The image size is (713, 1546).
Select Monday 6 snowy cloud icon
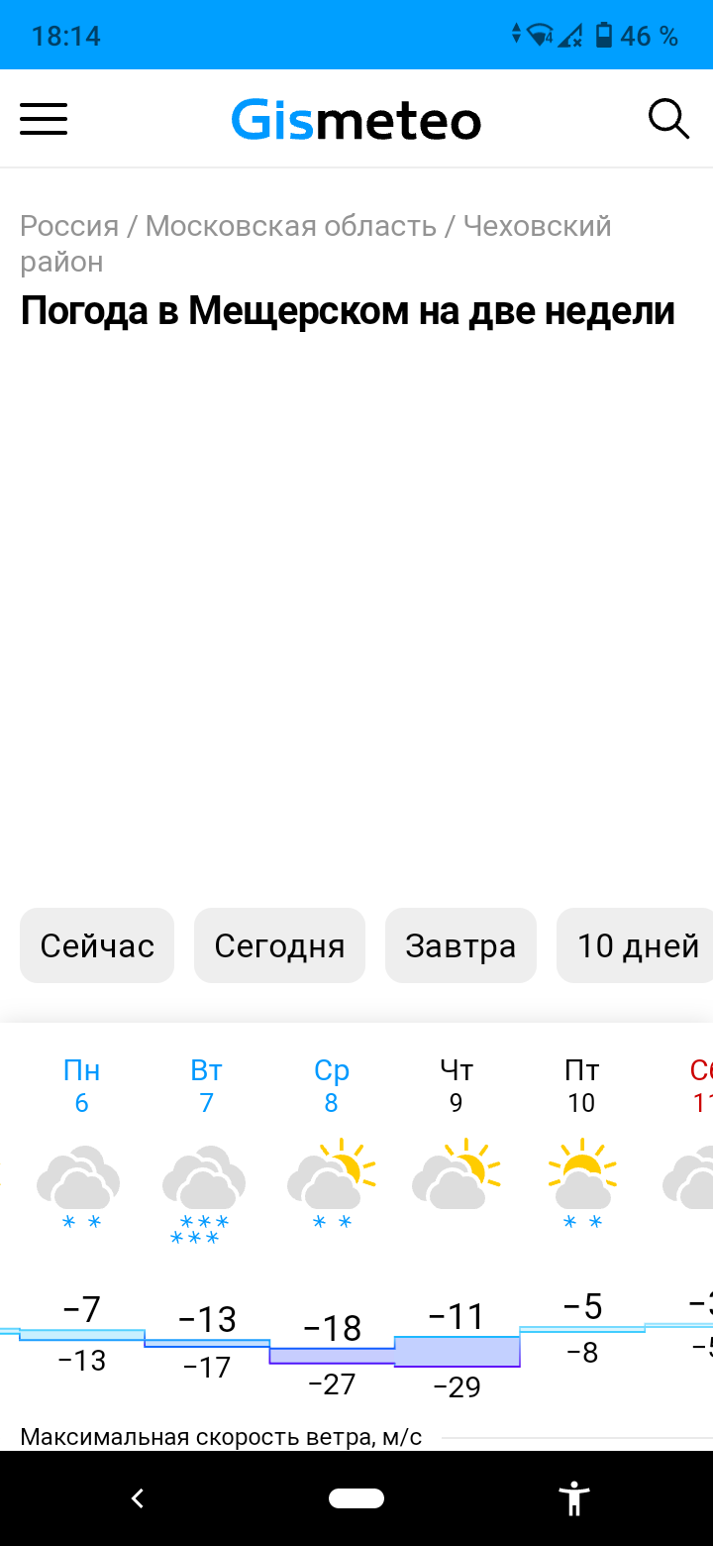79,1186
